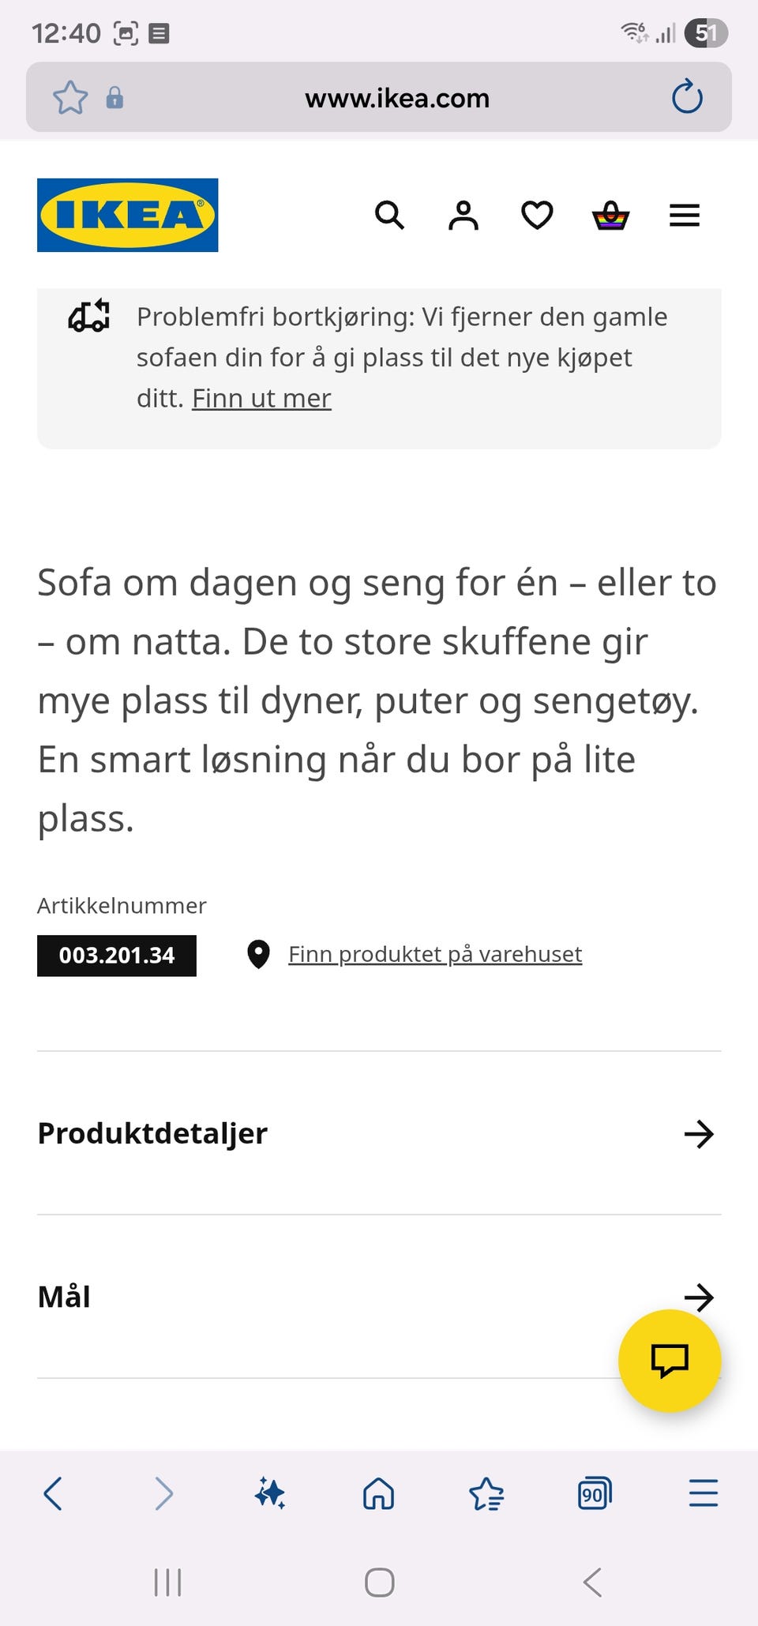Open the yellow chat bubble button
The image size is (758, 1626).
670,1361
